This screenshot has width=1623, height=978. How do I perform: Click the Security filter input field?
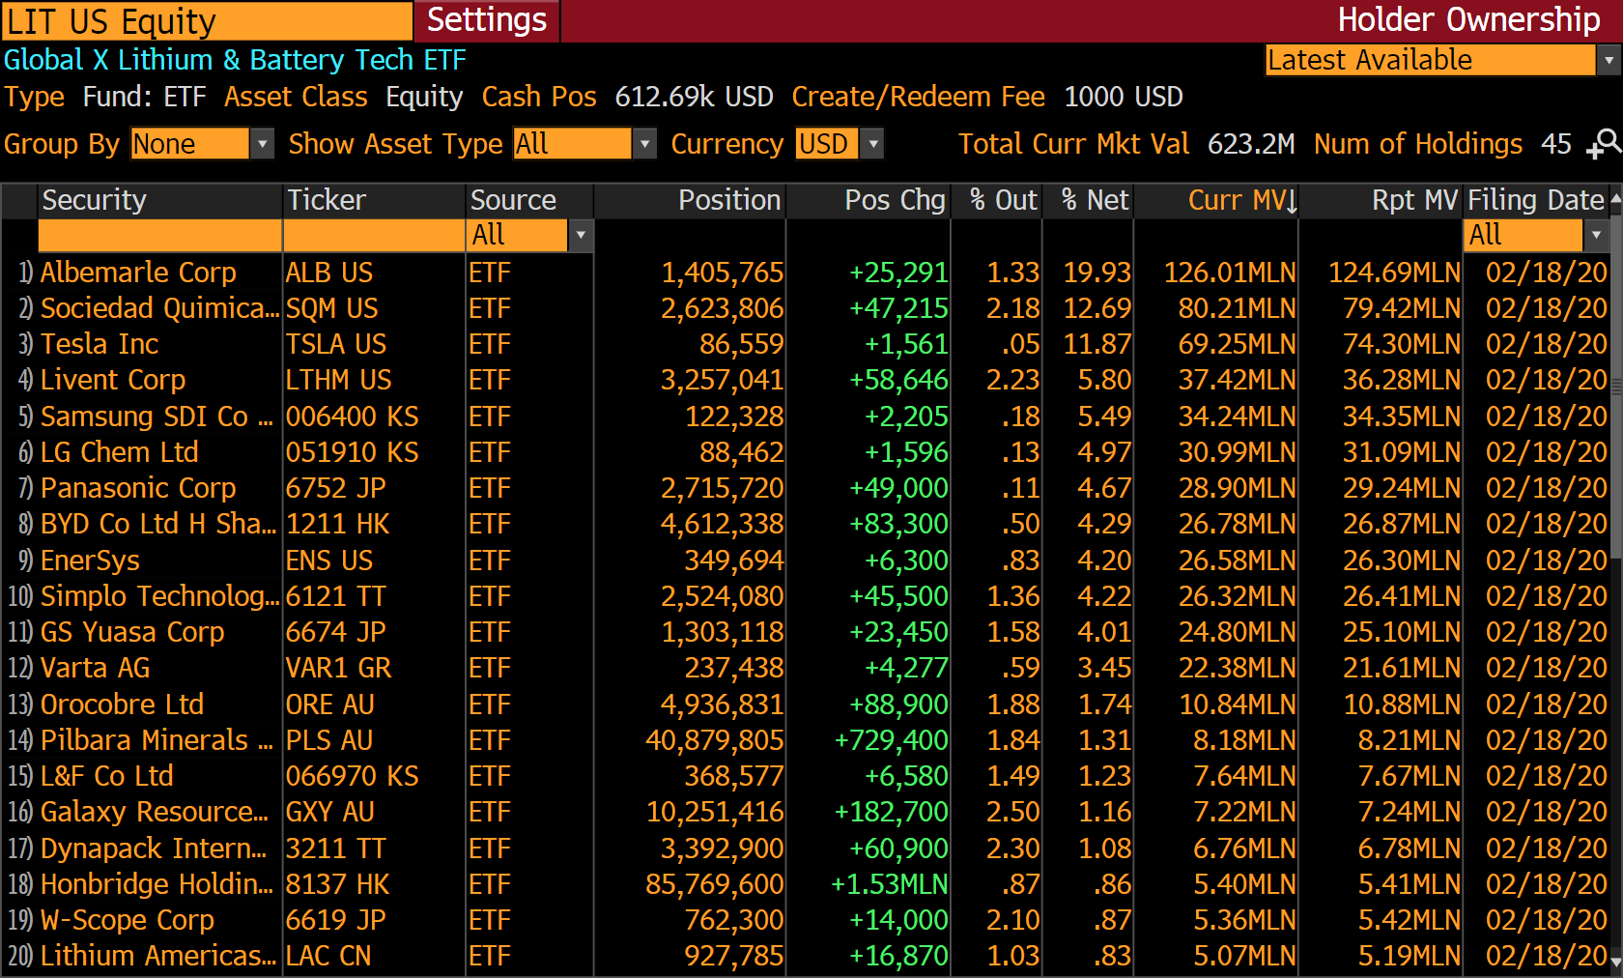[x=159, y=235]
